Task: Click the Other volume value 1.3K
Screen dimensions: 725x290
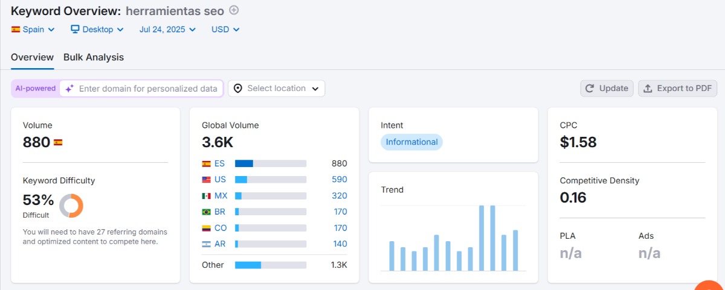Action: pos(339,265)
